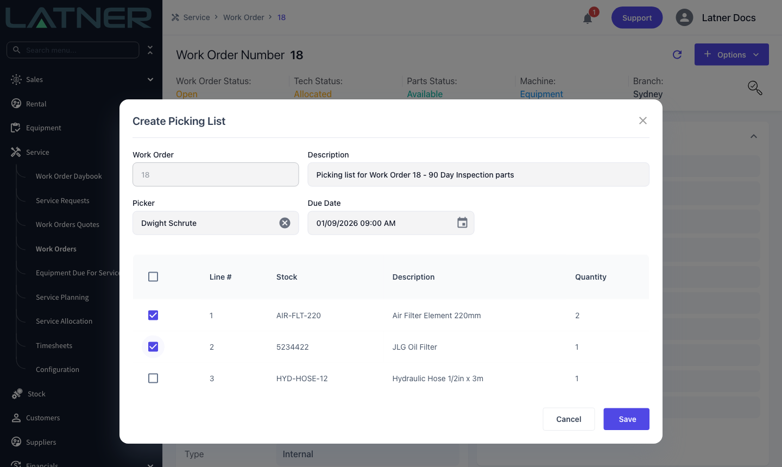Check line 3 HYD-HOSE-12 checkbox

coord(153,378)
